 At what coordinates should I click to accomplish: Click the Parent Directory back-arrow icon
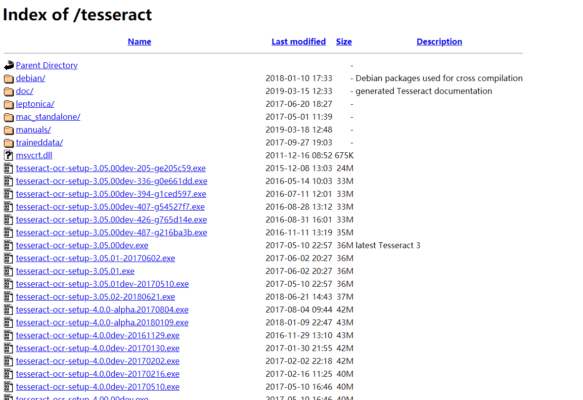coord(9,65)
